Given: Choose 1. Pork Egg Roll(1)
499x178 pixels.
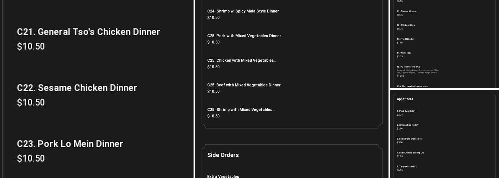Looking at the screenshot, I should coord(406,111).
